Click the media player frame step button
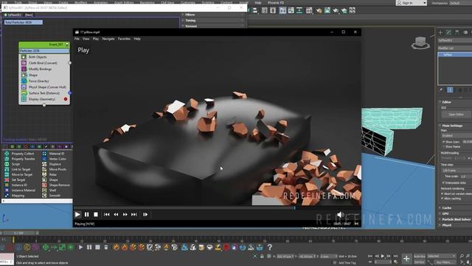This screenshot has height=266, width=472. coord(145,214)
